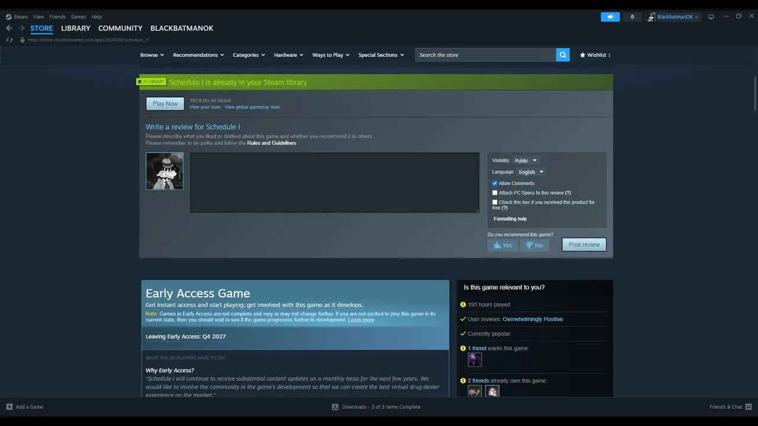Expand the Recommendations menu

[198, 55]
